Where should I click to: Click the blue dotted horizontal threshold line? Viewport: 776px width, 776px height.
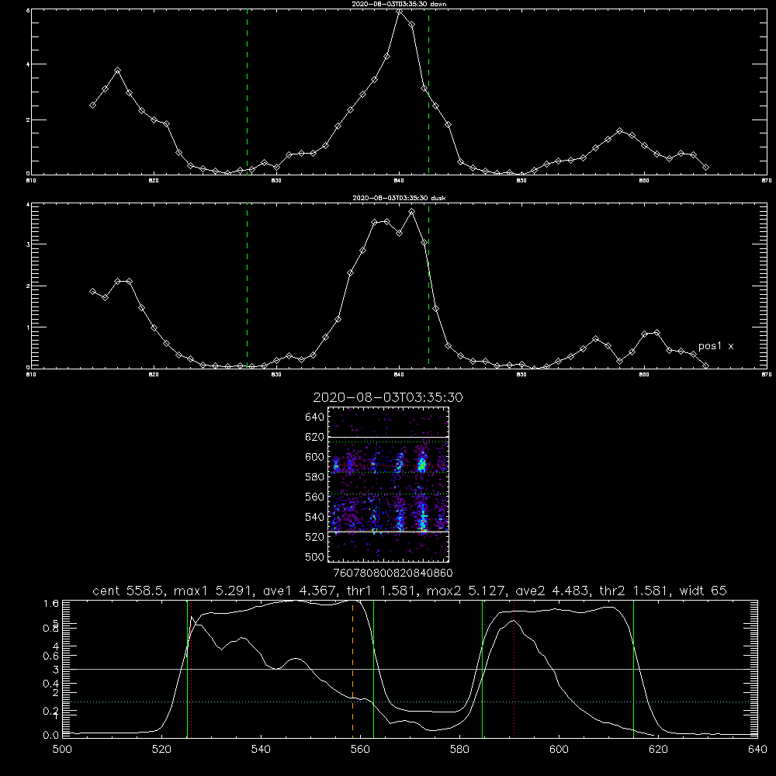click(x=410, y=702)
